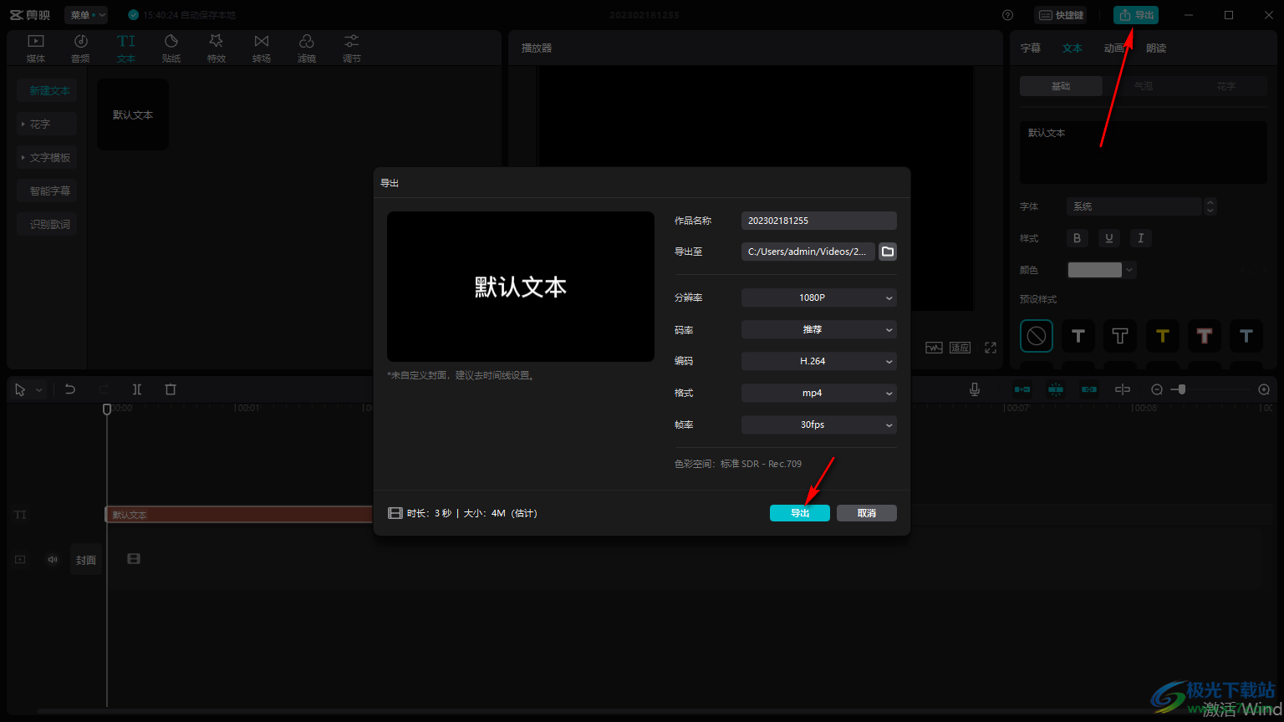Toggle italic I style
This screenshot has width=1284, height=722.
pyautogui.click(x=1140, y=238)
